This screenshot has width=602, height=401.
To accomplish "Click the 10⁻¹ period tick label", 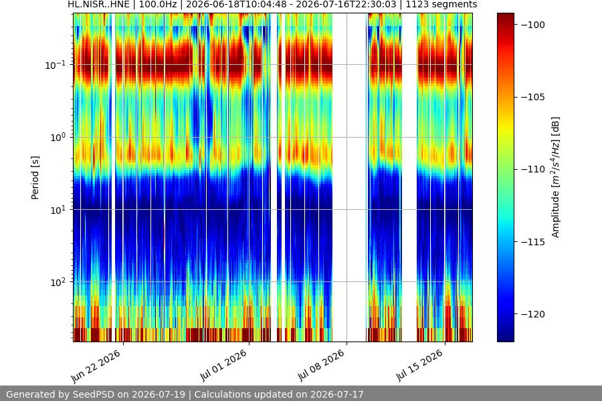I will pos(56,65).
